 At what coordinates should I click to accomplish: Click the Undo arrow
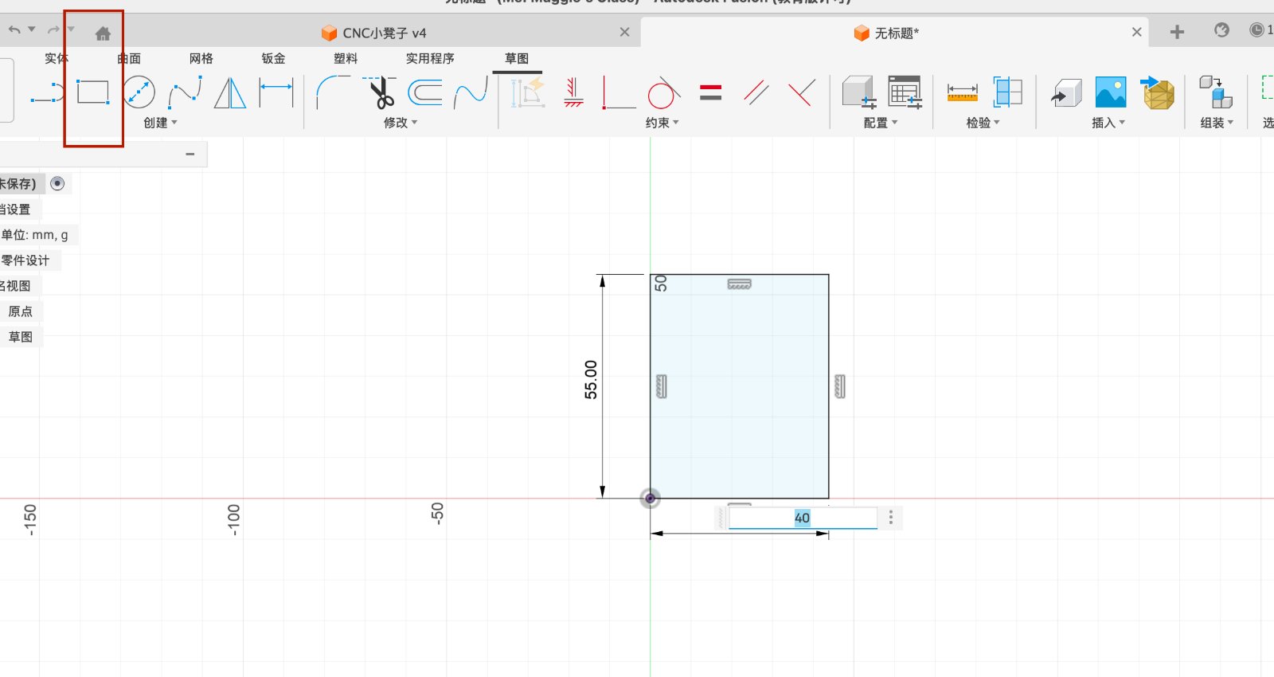14,30
